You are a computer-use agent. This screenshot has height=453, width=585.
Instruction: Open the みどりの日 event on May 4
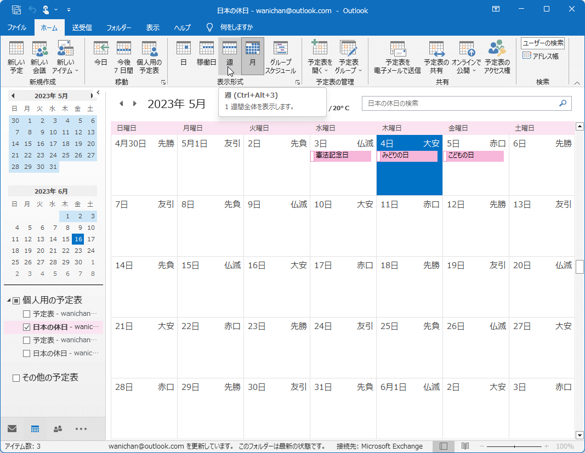tap(407, 156)
